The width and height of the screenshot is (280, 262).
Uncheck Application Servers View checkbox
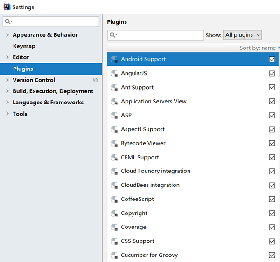pyautogui.click(x=272, y=102)
